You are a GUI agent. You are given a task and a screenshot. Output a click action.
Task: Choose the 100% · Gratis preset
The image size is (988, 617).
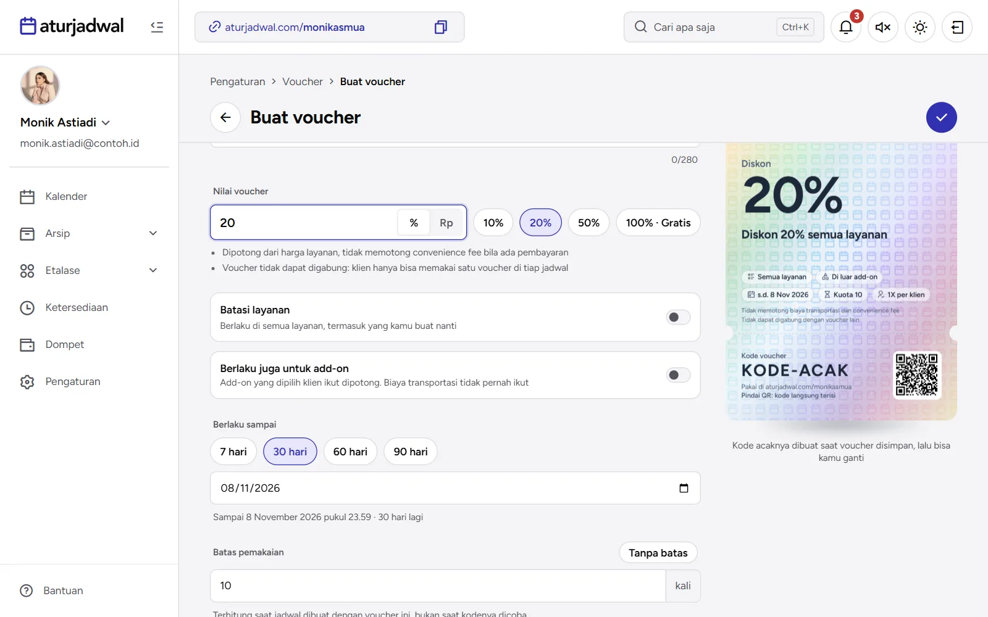658,223
